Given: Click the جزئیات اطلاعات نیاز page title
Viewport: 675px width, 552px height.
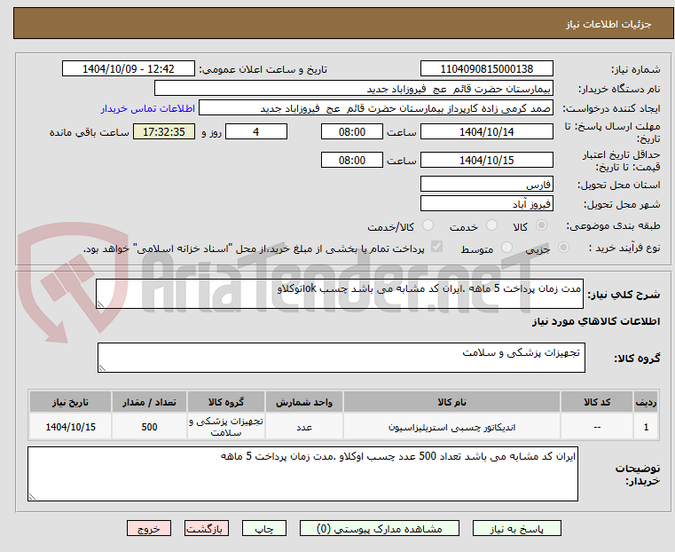Looking at the screenshot, I should tap(608, 24).
